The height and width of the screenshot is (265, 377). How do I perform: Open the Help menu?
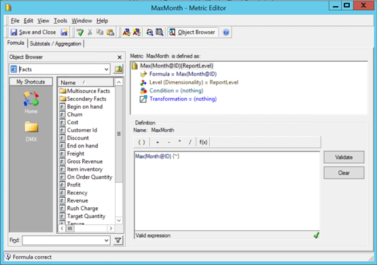[x=102, y=21]
